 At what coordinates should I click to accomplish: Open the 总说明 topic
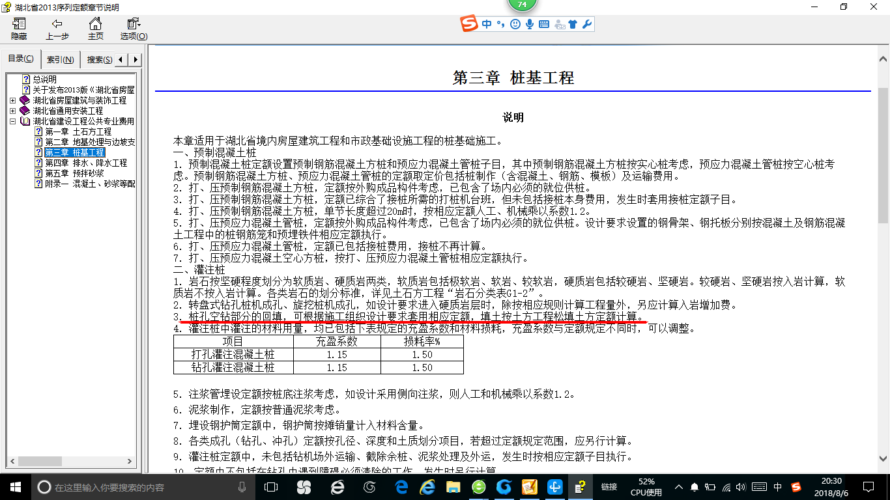coord(45,79)
